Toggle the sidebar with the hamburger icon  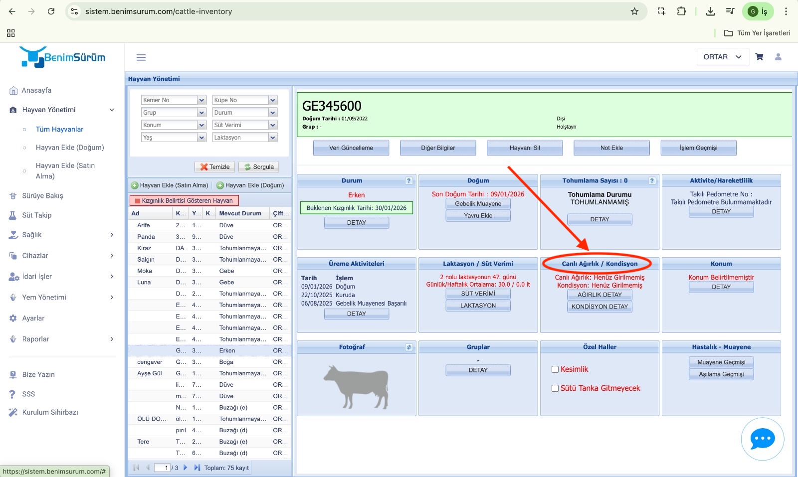tap(141, 57)
